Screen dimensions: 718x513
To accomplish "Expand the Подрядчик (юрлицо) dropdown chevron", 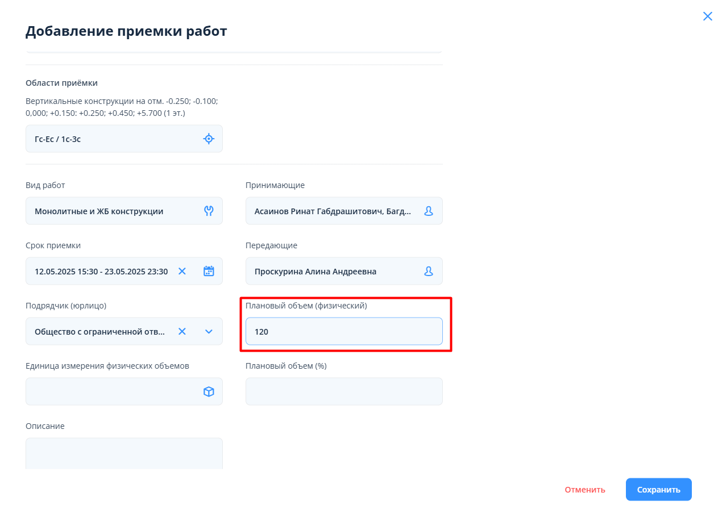I will 209,331.
